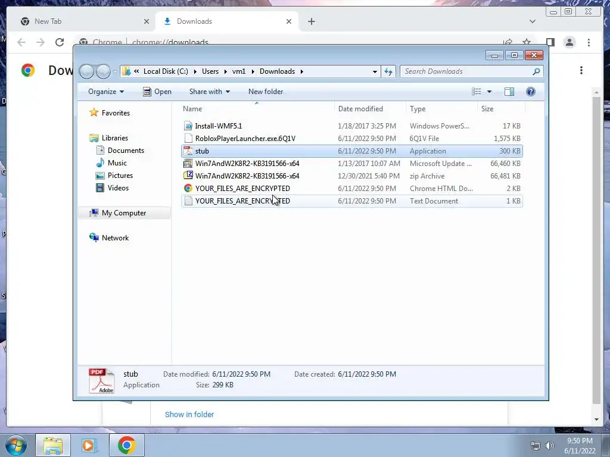Open Chrome main three-dot menu
This screenshot has height=457, width=610.
pyautogui.click(x=589, y=42)
